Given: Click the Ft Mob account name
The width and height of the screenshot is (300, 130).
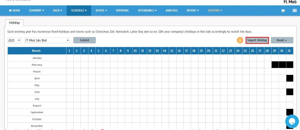Looking at the screenshot, I should pyautogui.click(x=290, y=2).
